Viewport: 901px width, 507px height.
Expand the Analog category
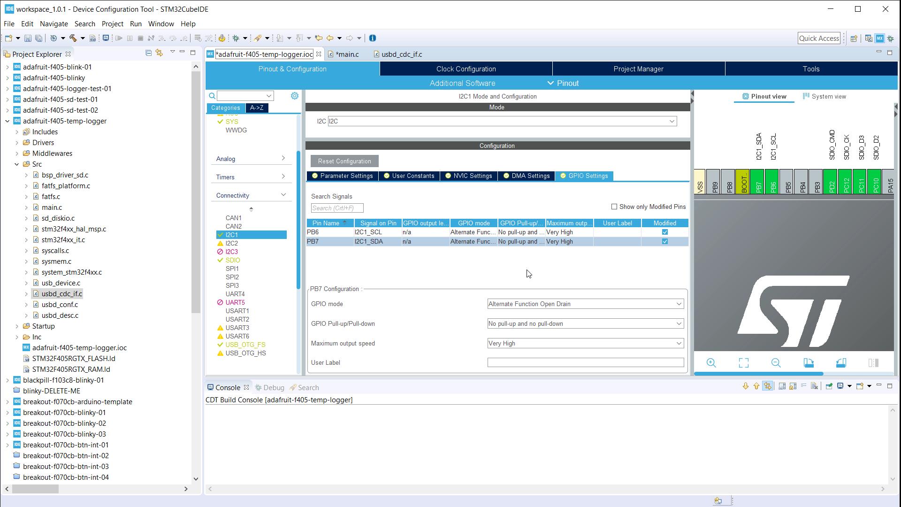251,159
